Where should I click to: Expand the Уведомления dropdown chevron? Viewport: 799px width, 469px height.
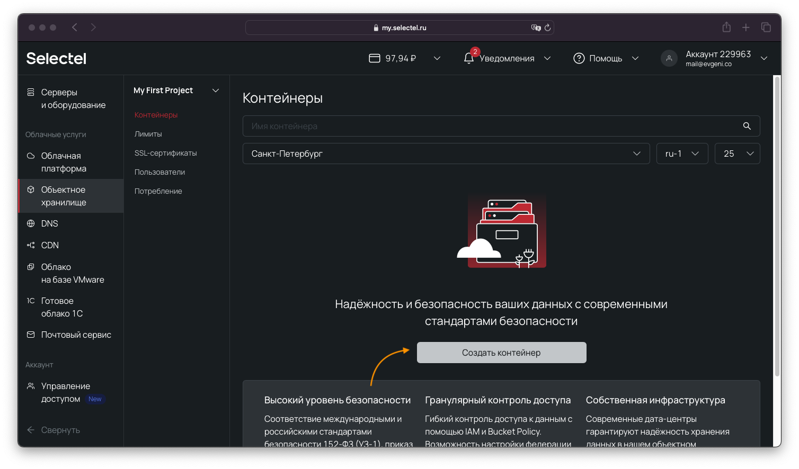pyautogui.click(x=547, y=58)
